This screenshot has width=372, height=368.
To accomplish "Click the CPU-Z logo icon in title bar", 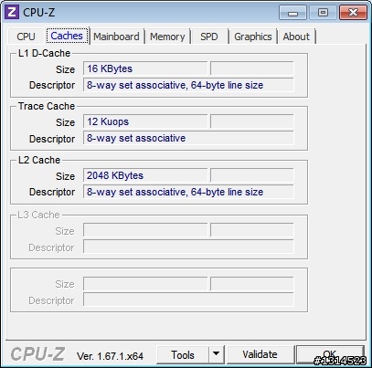I will 12,12.
